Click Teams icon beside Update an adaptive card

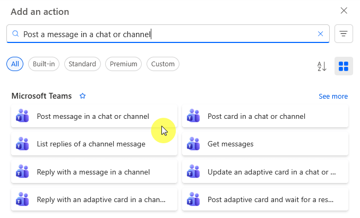pyautogui.click(x=193, y=171)
